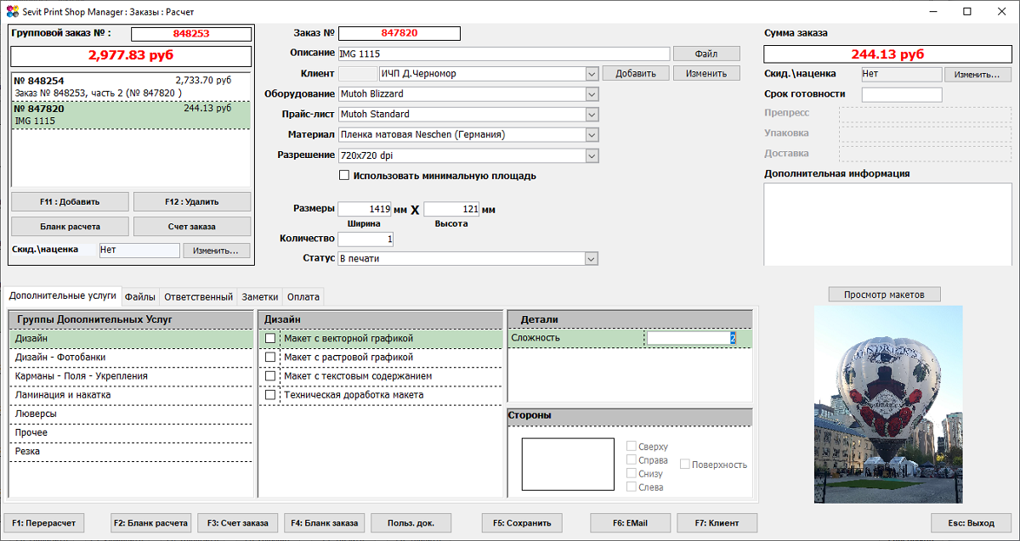Click the 'Заказ №' field 847820
This screenshot has width=1020, height=541.
[x=399, y=33]
